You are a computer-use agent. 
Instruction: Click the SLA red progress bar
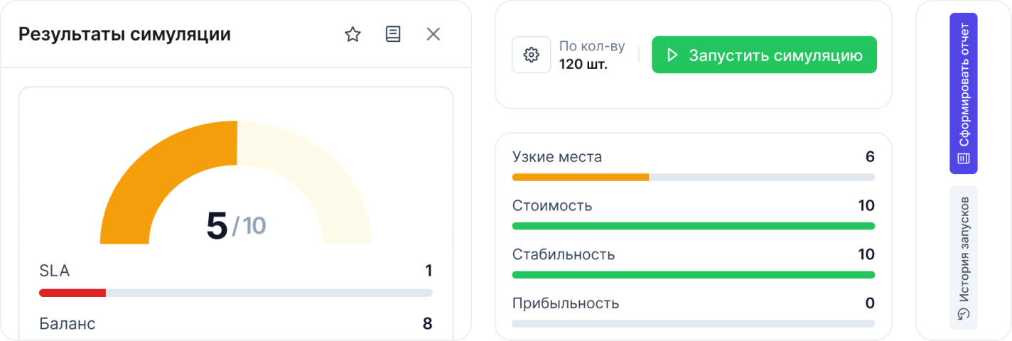tap(72, 293)
